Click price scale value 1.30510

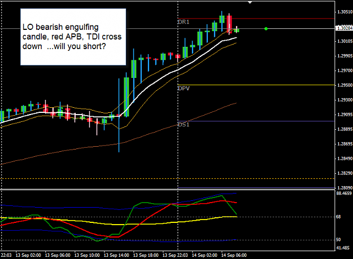click(x=345, y=12)
